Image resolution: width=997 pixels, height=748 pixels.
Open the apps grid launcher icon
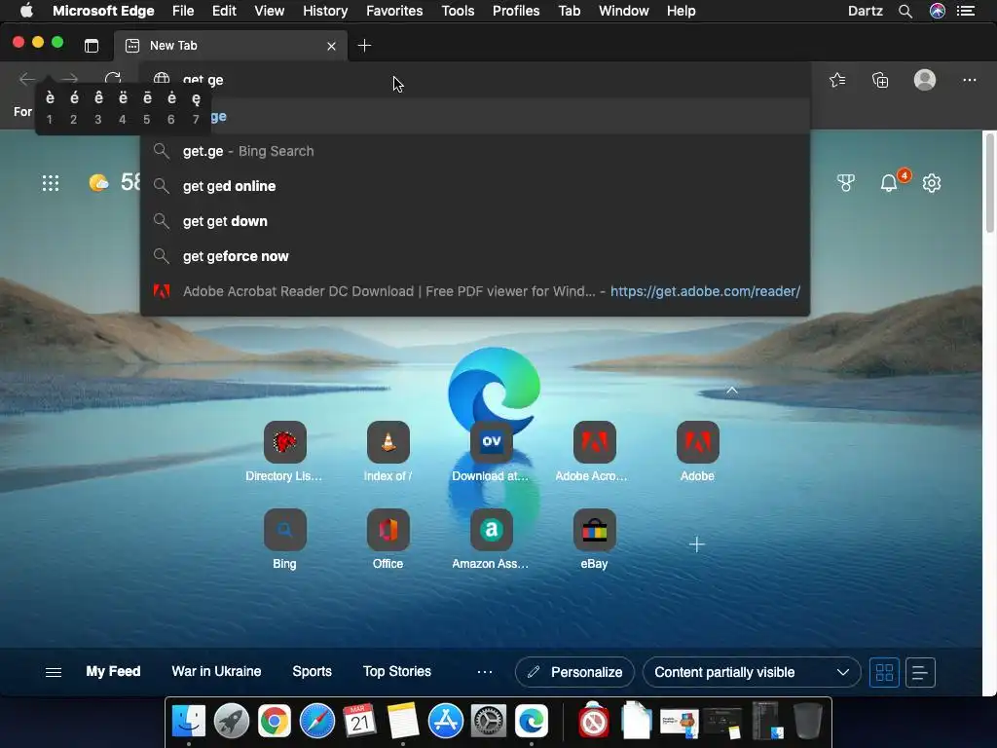pyautogui.click(x=51, y=183)
